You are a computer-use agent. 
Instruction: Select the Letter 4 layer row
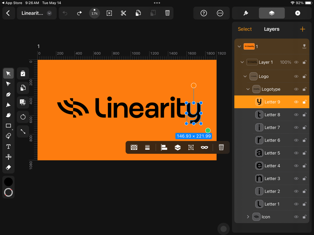tap(272, 166)
